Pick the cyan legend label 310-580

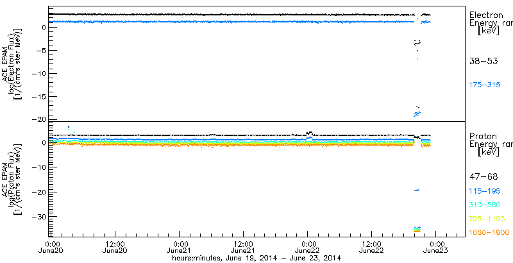[485, 205]
